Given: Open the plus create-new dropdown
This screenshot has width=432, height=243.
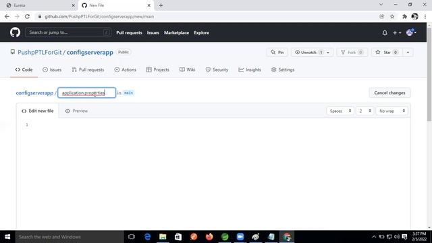Looking at the screenshot, I should tap(397, 33).
